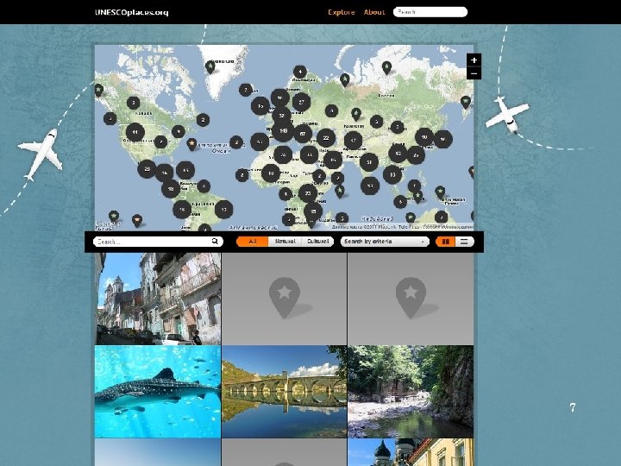The width and height of the screenshot is (621, 466).
Task: Select the pin marker in East Africa
Action: pyautogui.click(x=340, y=192)
